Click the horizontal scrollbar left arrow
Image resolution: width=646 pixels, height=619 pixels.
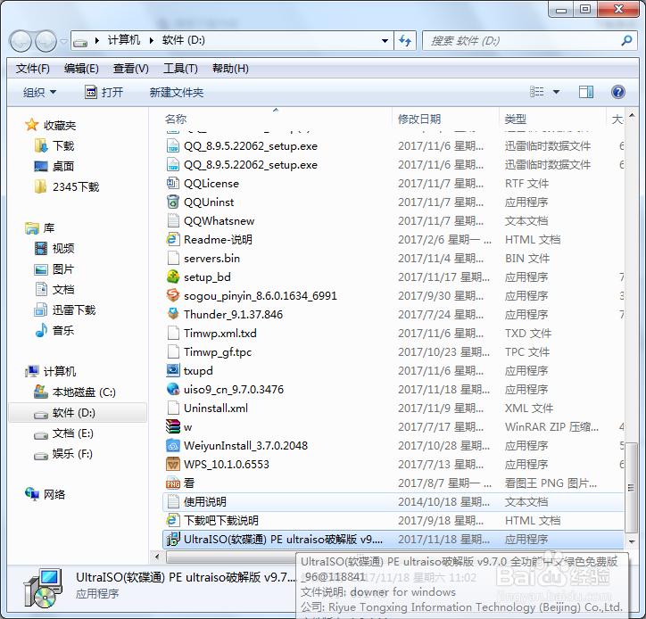[157, 557]
